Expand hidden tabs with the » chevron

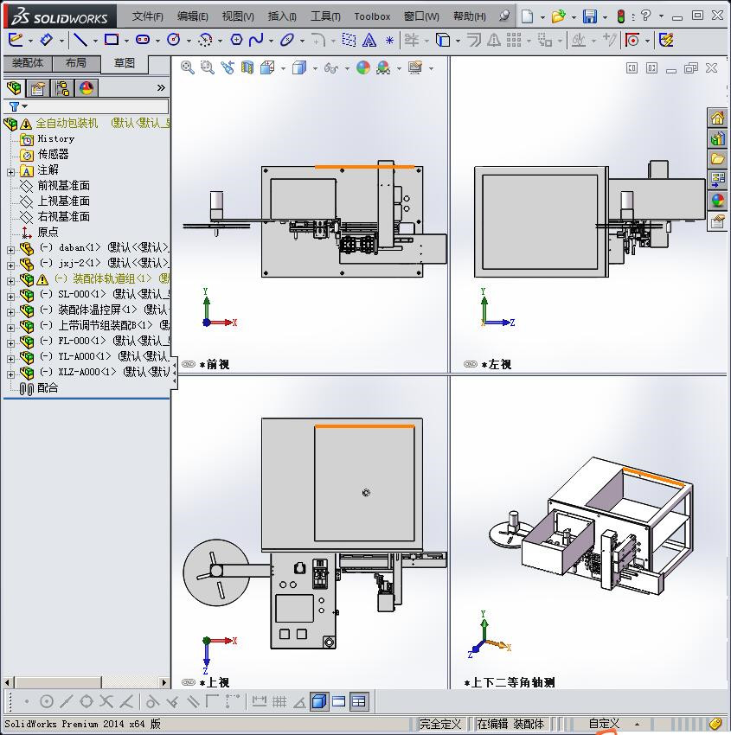[161, 87]
